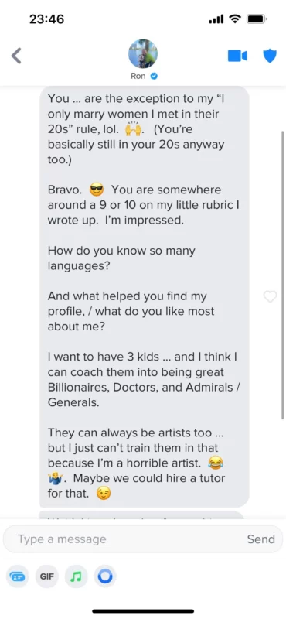Tap the battery indicator in status bar

tap(257, 19)
